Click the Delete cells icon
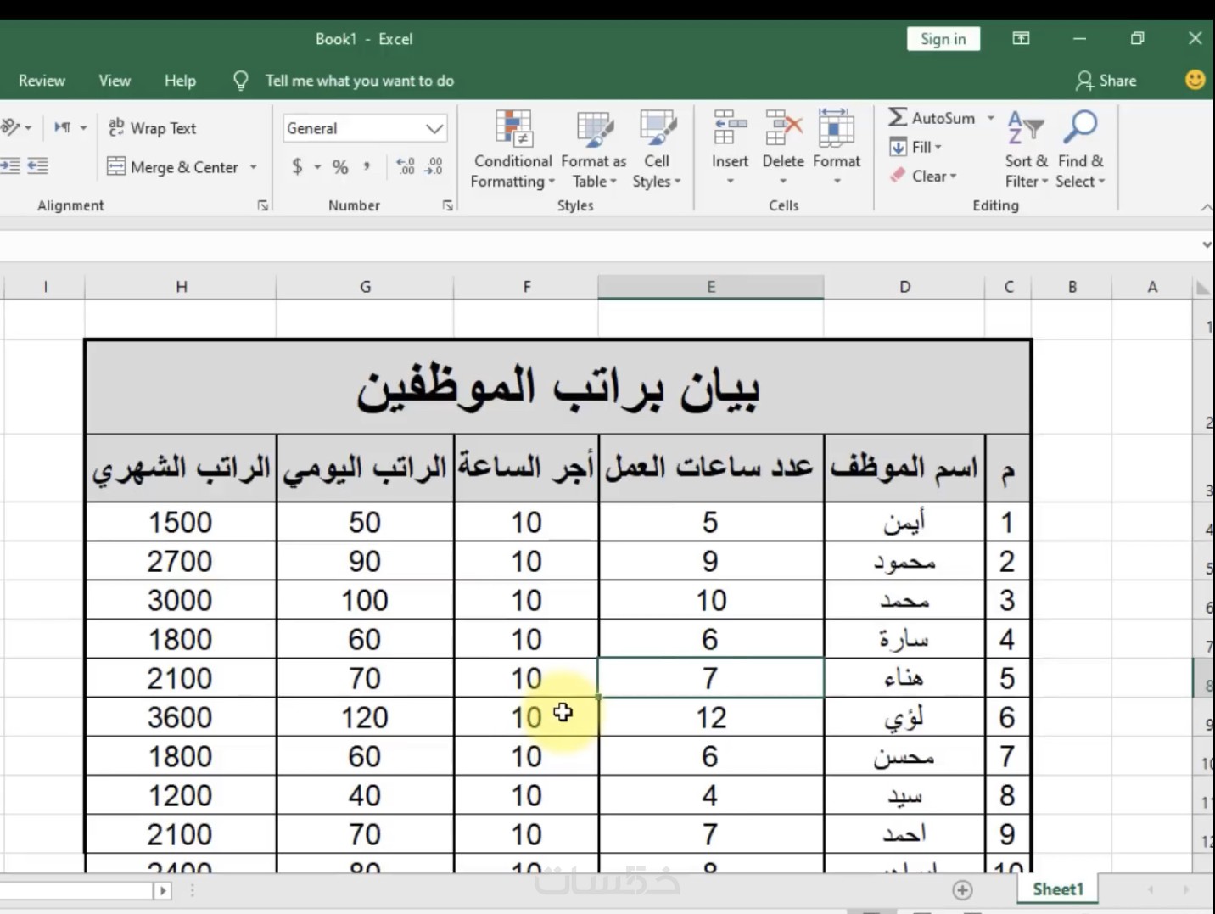The width and height of the screenshot is (1215, 914). coord(782,129)
